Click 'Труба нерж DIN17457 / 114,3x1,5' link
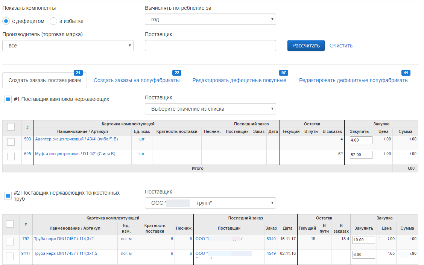424x265 pixels. tap(65, 253)
